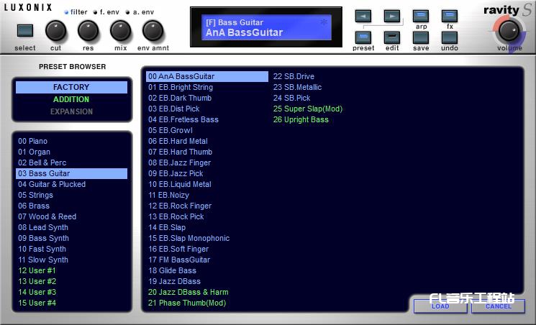536x325 pixels.
Task: Click the save button
Action: (421, 37)
